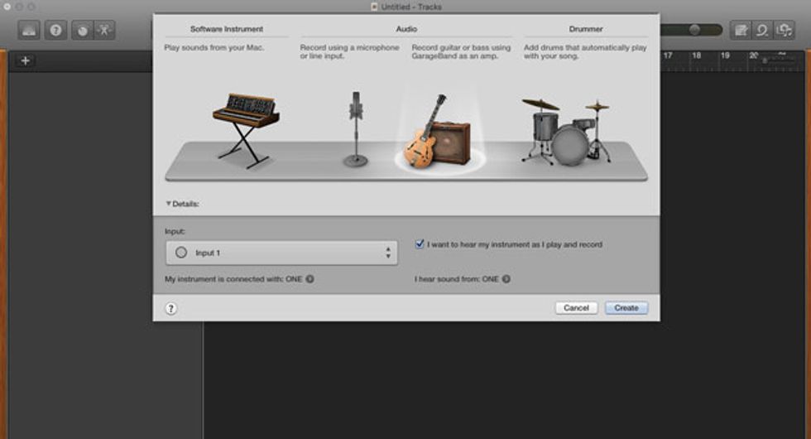Open the Editors scissors button
Viewport: 811px width, 439px height.
[x=104, y=30]
